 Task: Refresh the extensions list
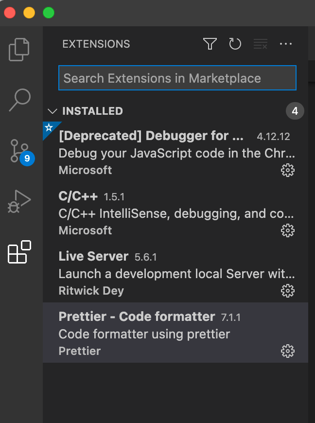coord(235,44)
